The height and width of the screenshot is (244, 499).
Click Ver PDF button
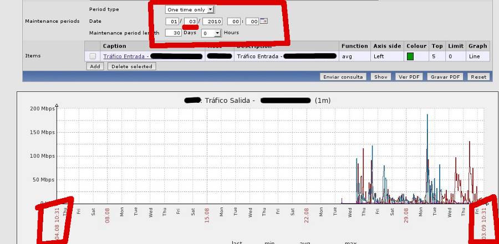409,77
